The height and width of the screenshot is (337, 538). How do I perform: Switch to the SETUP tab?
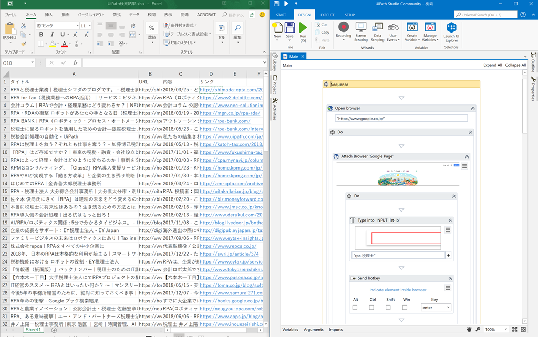[349, 15]
